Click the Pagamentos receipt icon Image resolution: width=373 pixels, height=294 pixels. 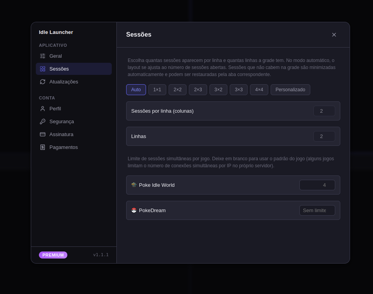click(x=42, y=147)
